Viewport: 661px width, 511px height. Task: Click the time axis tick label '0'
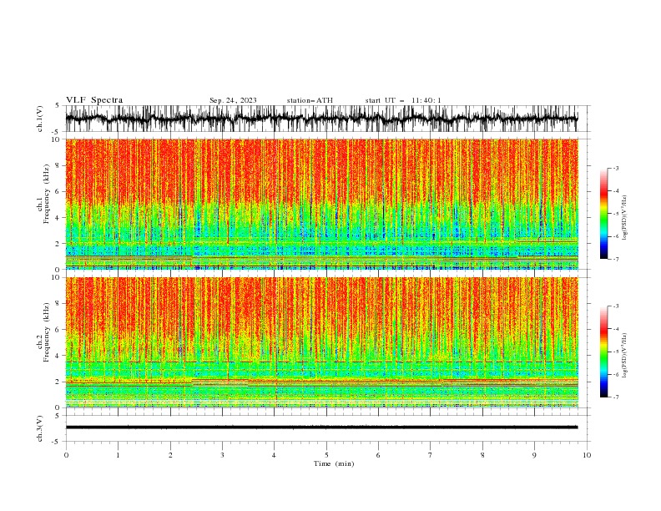(66, 455)
